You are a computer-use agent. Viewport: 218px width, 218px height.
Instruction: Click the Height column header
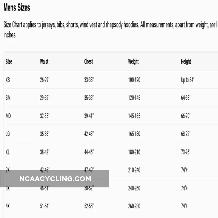point(186,62)
